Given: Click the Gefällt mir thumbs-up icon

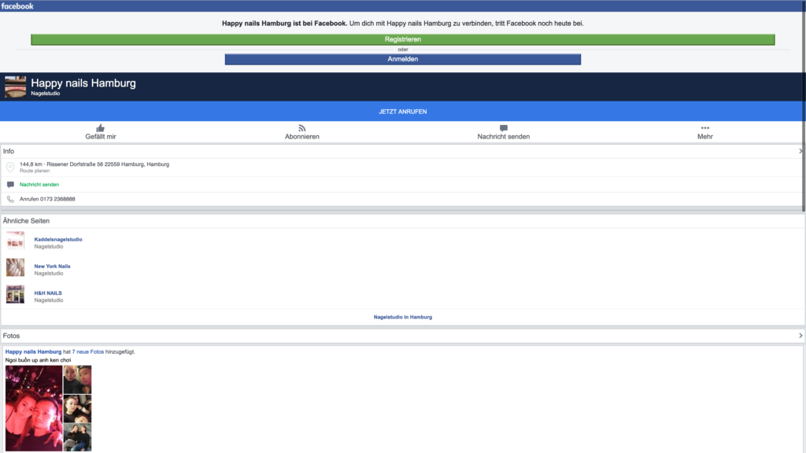Looking at the screenshot, I should 99,127.
